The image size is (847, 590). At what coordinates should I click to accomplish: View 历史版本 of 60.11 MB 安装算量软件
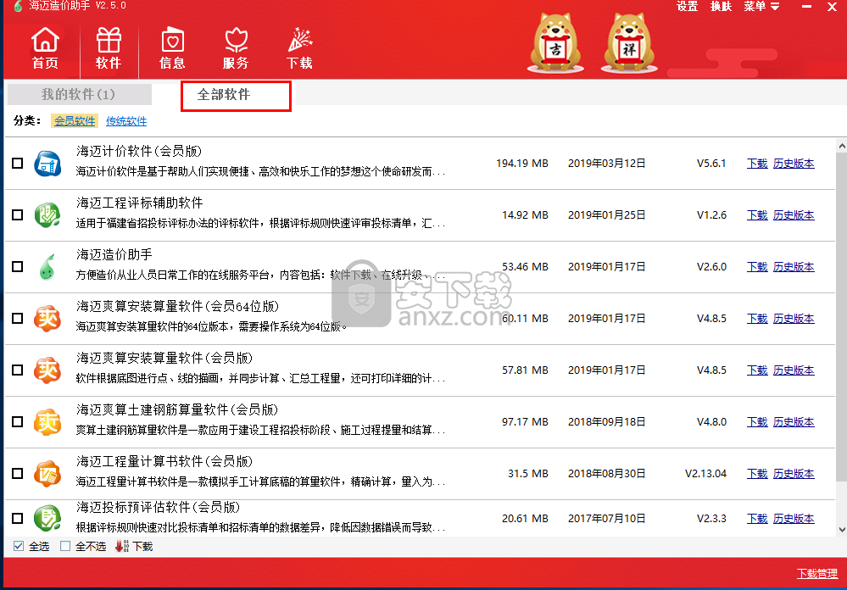coord(794,318)
